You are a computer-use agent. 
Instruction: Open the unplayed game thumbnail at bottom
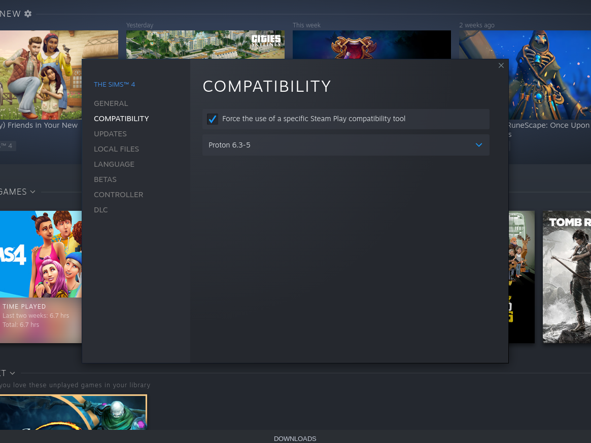point(73,412)
